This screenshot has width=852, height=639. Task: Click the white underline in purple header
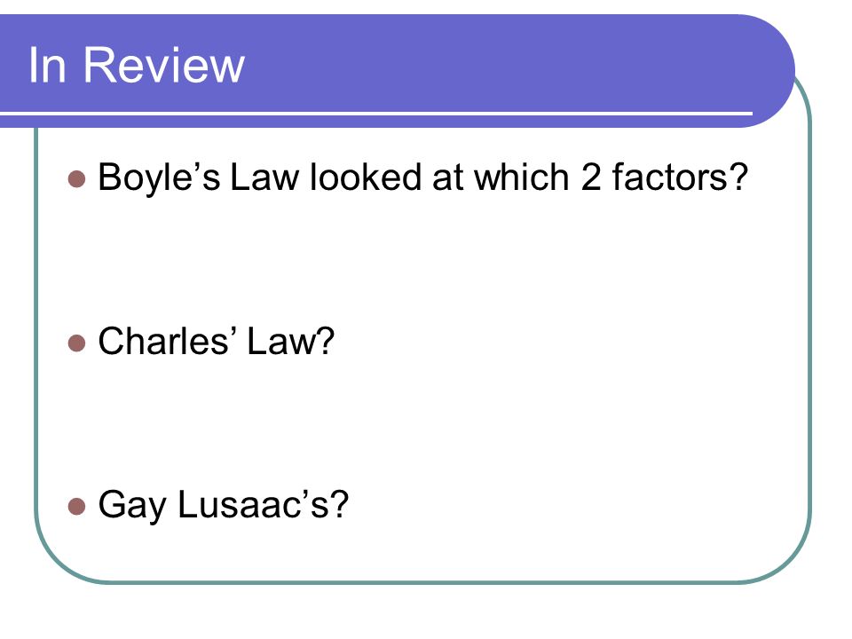tap(376, 113)
